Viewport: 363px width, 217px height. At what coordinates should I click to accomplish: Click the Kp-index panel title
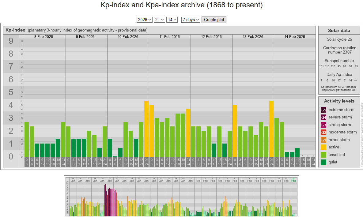pos(15,30)
